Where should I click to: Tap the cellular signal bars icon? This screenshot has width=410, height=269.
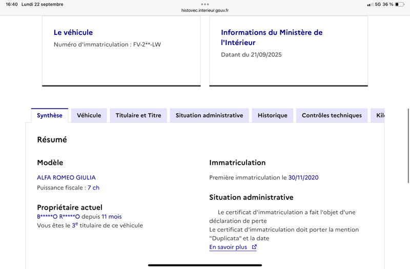point(370,5)
